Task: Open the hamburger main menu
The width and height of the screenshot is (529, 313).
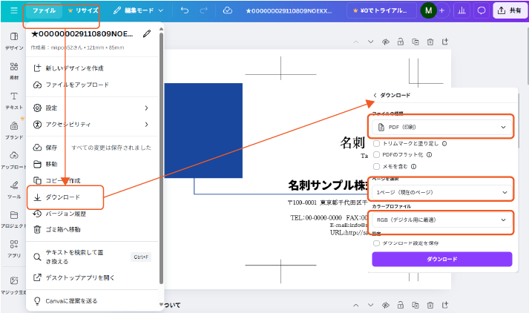Action: [14, 10]
